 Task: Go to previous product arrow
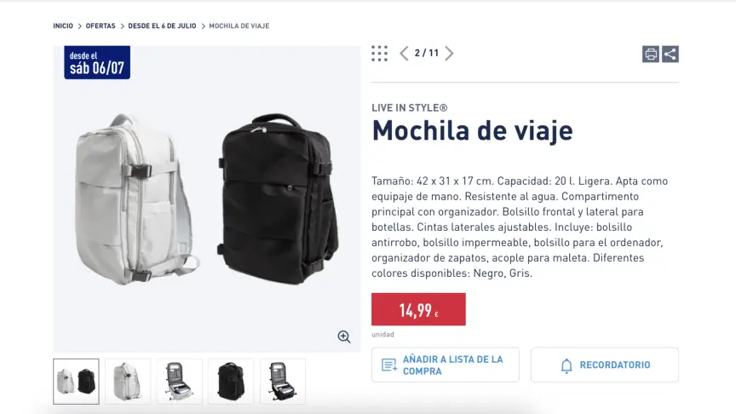point(404,54)
